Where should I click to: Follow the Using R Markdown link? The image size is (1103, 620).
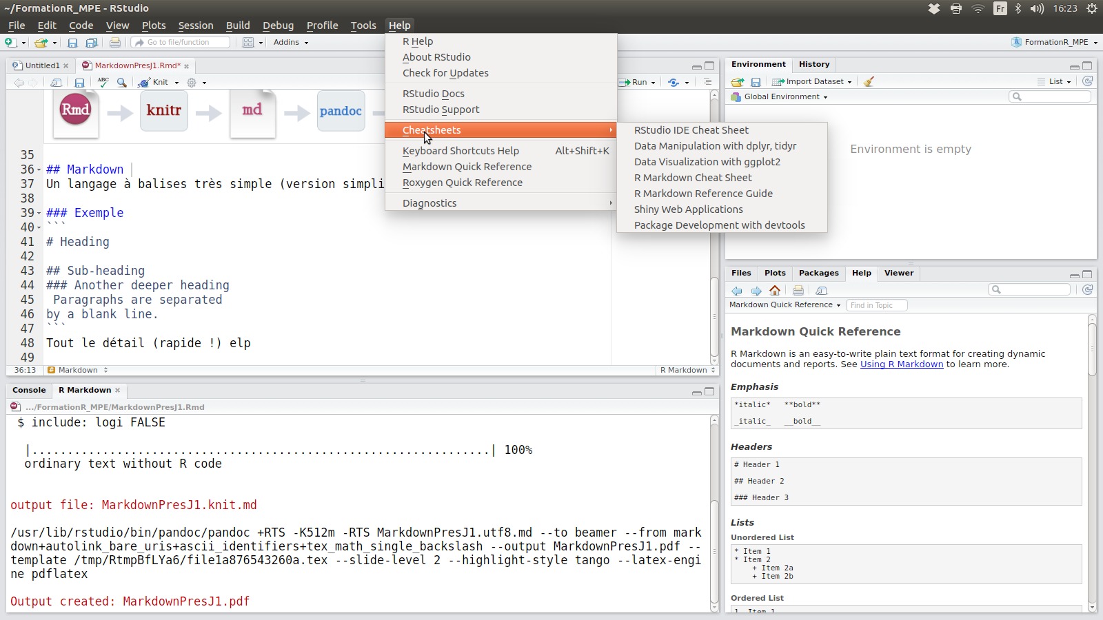[902, 364]
